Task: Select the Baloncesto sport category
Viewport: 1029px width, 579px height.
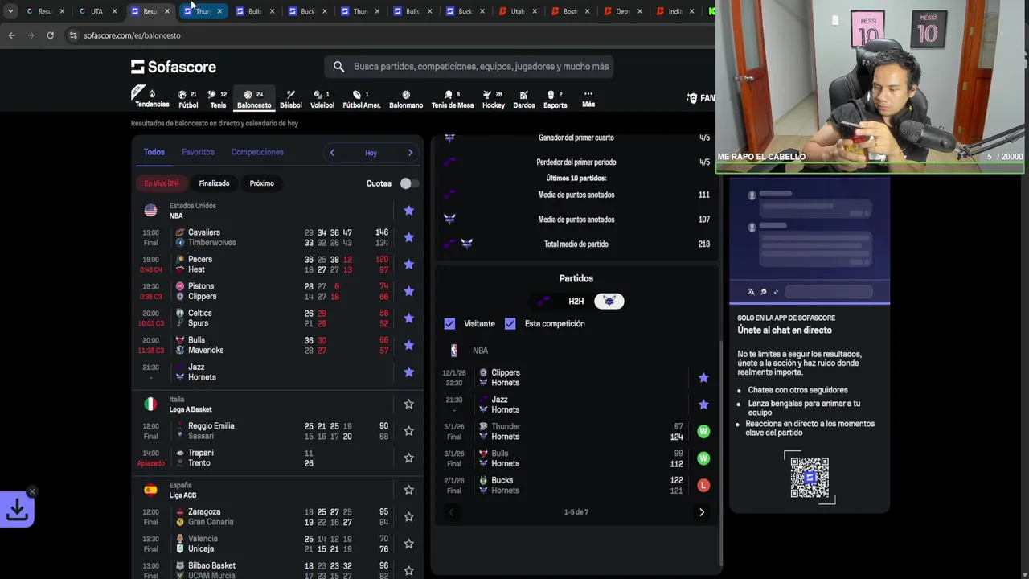Action: coord(254,99)
